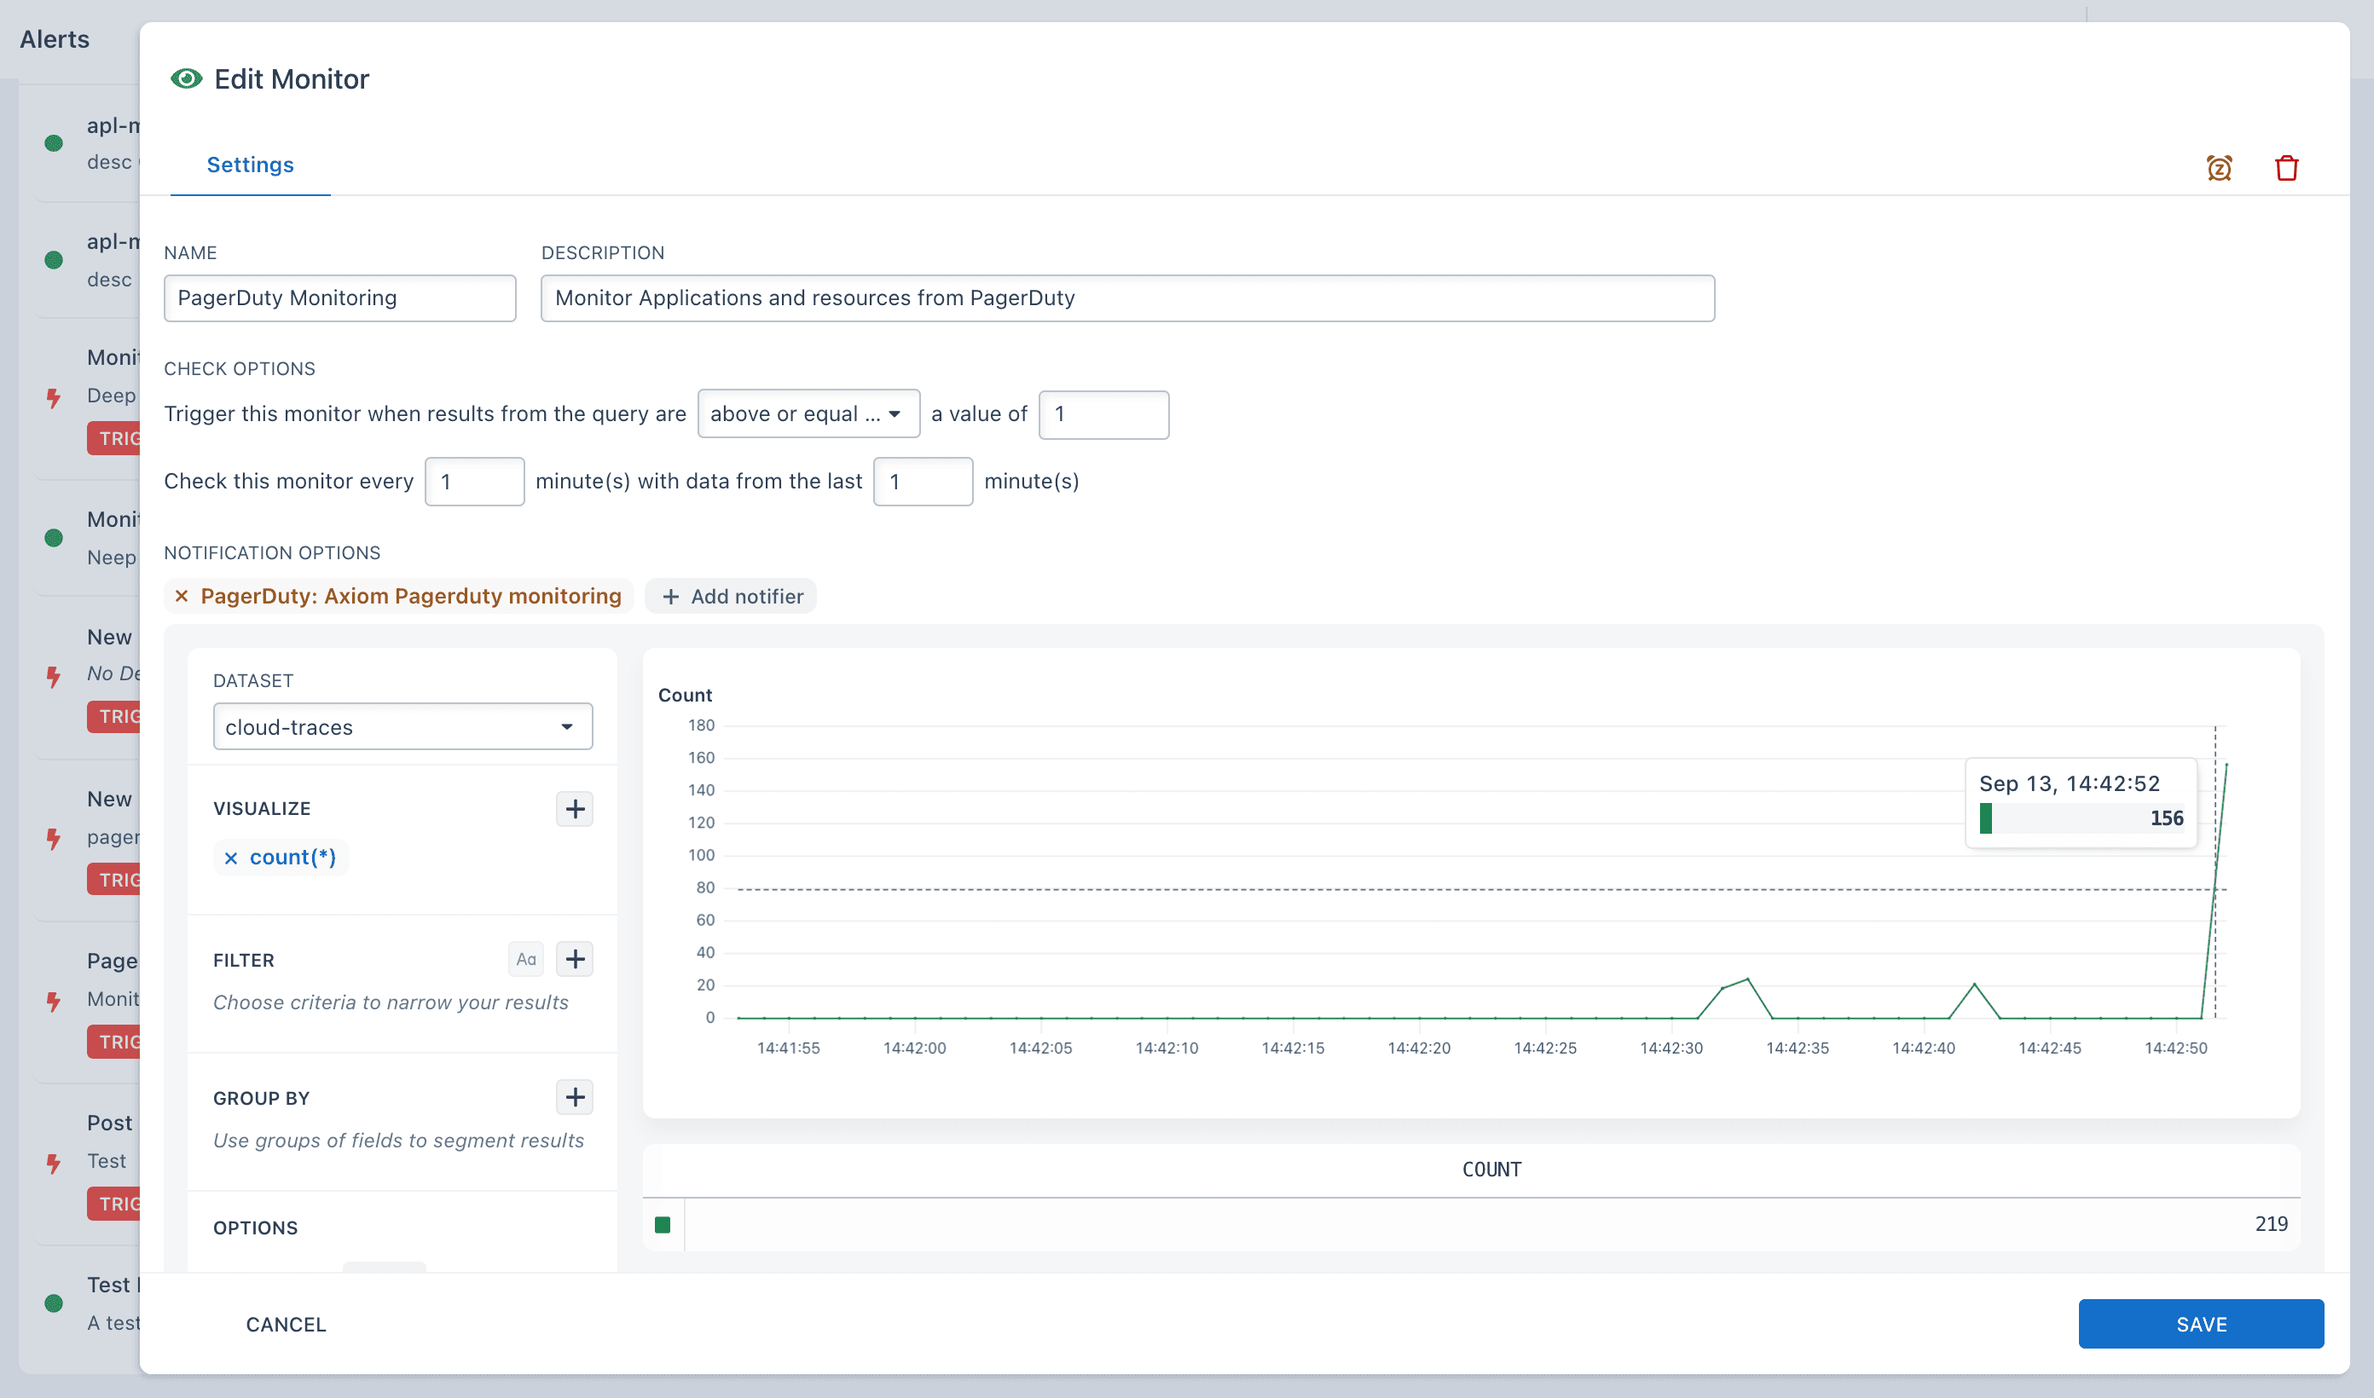Delete this monitor via the trash icon
2374x1398 pixels.
2286,167
